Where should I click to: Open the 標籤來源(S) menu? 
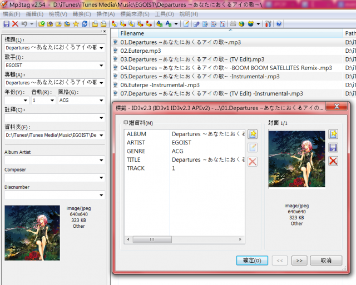(x=135, y=14)
